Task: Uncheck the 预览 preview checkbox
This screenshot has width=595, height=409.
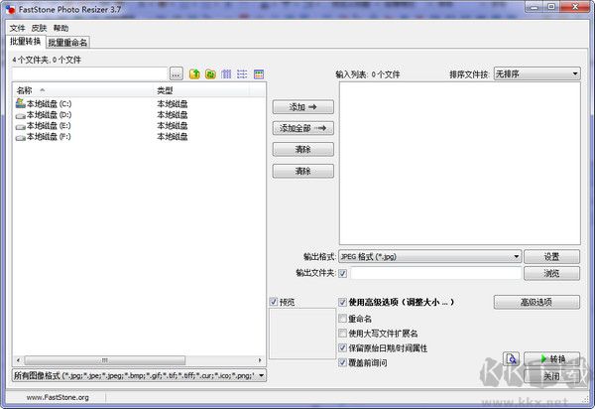Action: click(x=274, y=302)
